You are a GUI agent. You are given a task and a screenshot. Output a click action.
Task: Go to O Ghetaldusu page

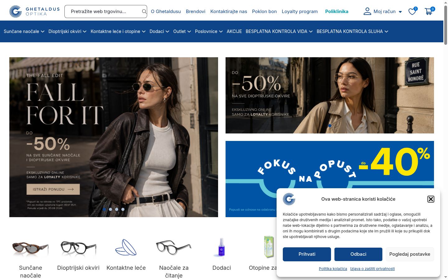pos(166,12)
